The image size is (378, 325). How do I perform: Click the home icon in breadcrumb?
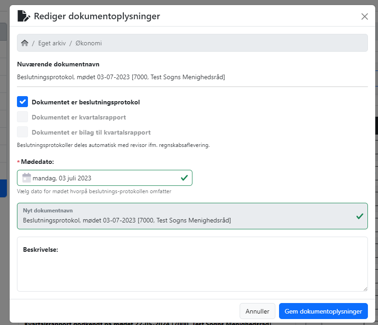[25, 43]
